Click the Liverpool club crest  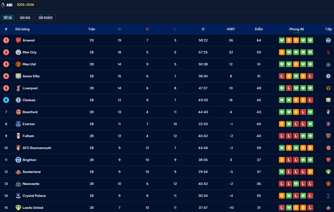coord(18,88)
